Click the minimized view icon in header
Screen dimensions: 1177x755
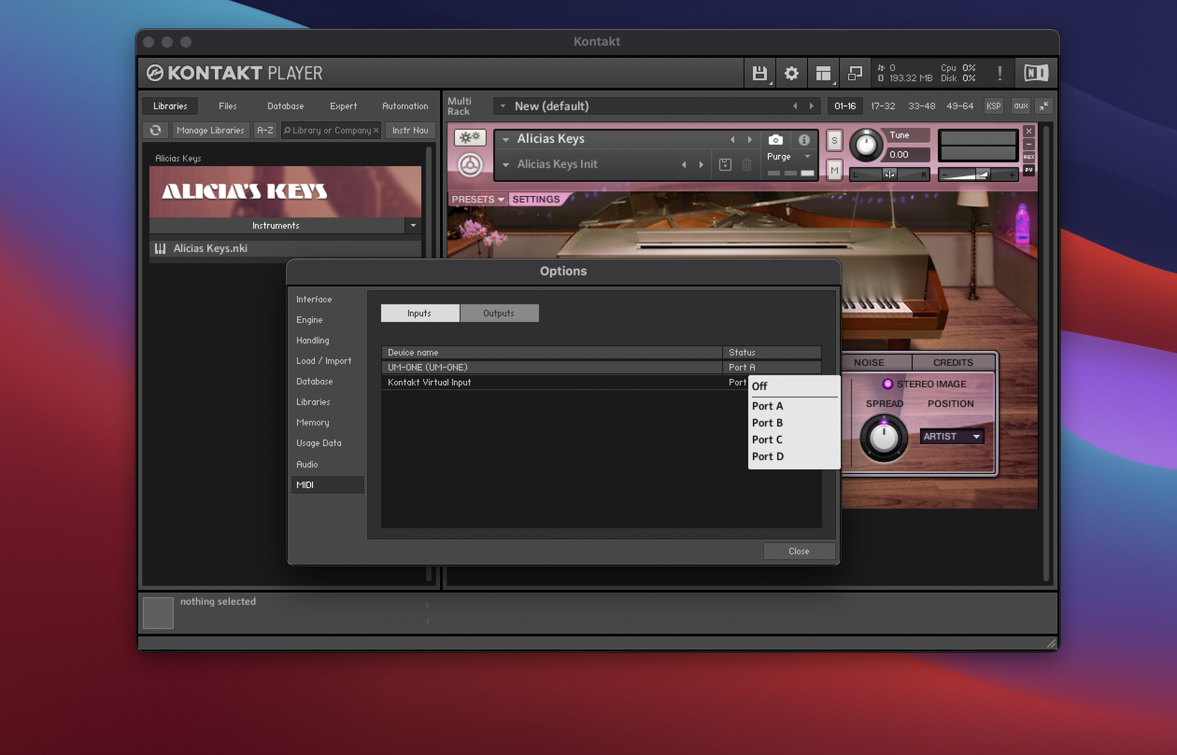[x=855, y=73]
